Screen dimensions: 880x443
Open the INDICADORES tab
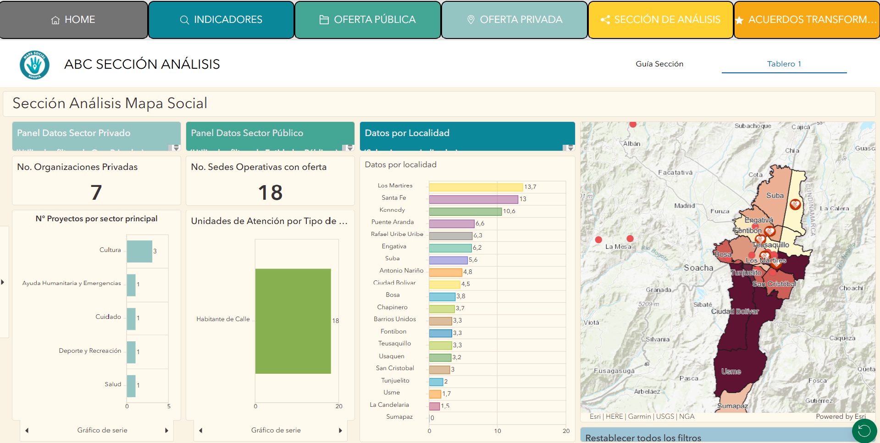(x=221, y=20)
